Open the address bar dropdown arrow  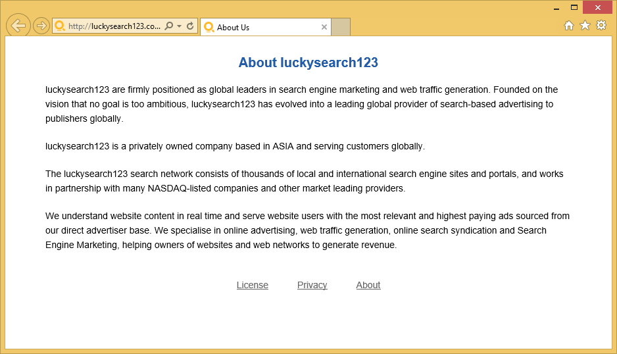[x=180, y=26]
